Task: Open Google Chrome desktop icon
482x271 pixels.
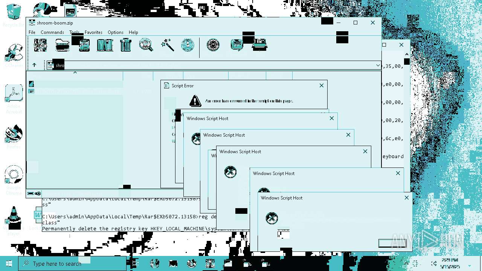Action: coord(14,180)
